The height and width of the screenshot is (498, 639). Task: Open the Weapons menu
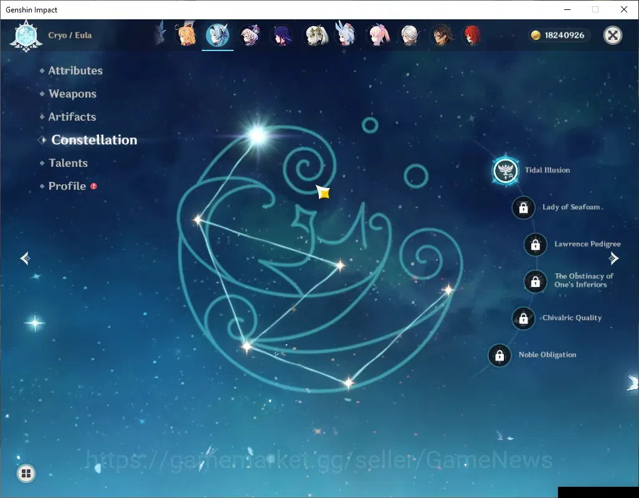pos(72,93)
